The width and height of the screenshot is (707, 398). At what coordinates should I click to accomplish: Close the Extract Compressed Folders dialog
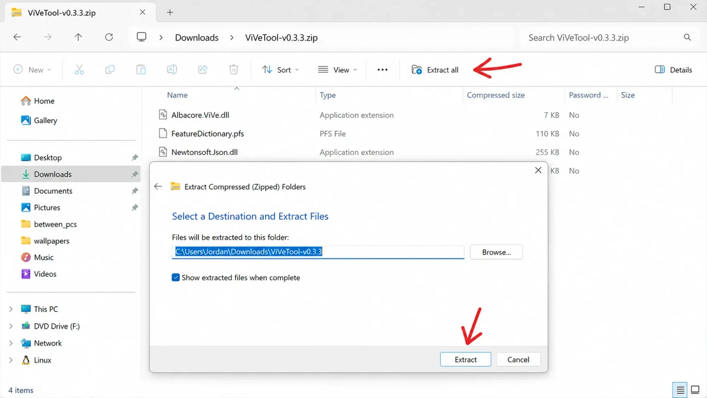538,171
